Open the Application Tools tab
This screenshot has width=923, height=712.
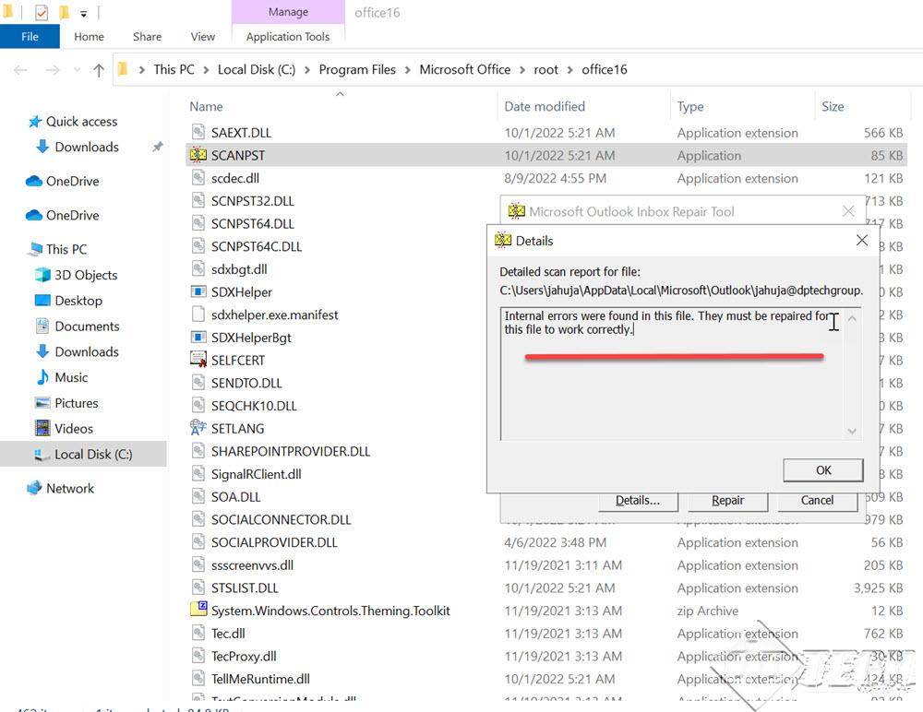tap(287, 37)
